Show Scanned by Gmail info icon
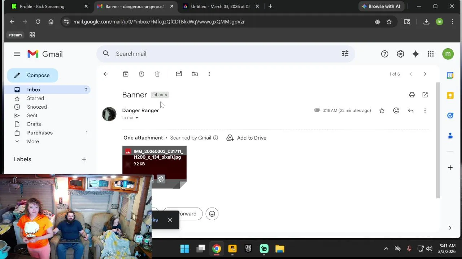 tap(215, 138)
